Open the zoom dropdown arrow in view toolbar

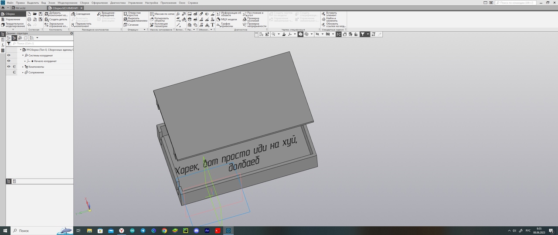pos(278,34)
